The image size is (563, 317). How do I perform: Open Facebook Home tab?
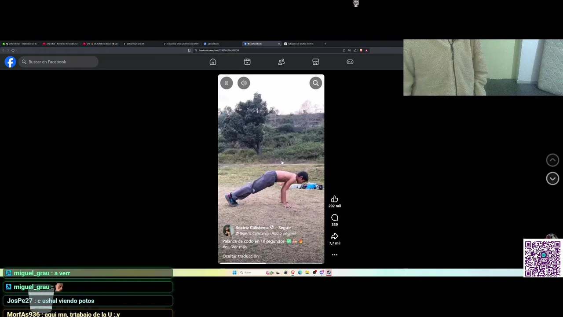point(213,62)
